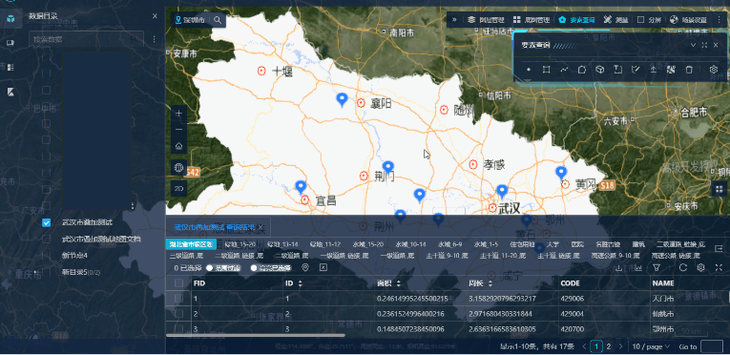Click the filter funnel icon in results table
The height and width of the screenshot is (355, 730).
[657, 268]
